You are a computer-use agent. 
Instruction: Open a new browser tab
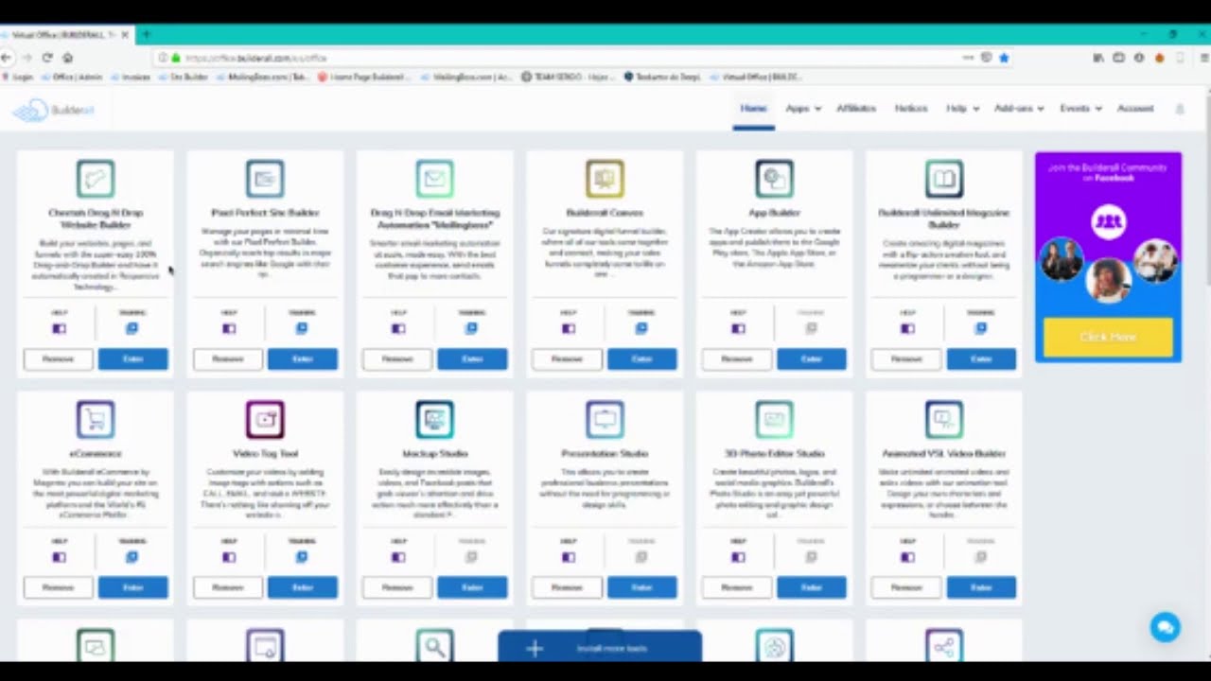(x=146, y=34)
